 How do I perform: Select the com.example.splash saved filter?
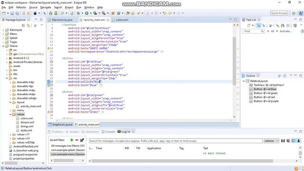click(68, 150)
